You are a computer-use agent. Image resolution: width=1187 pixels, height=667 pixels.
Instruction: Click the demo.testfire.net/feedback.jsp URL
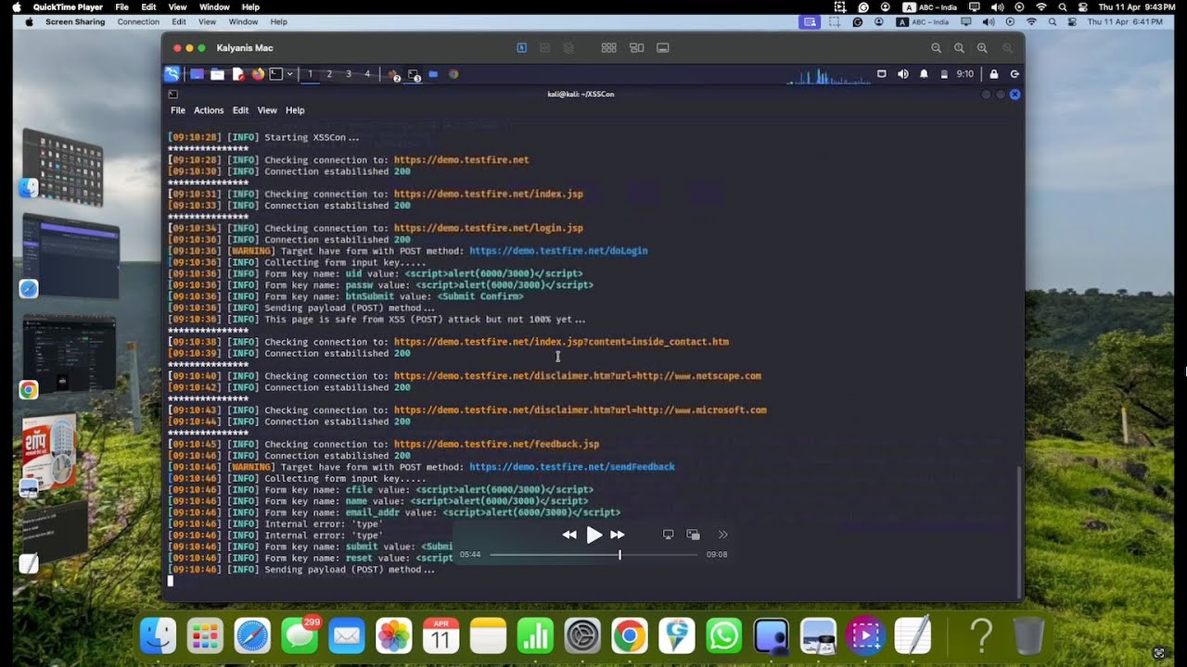pyautogui.click(x=496, y=444)
